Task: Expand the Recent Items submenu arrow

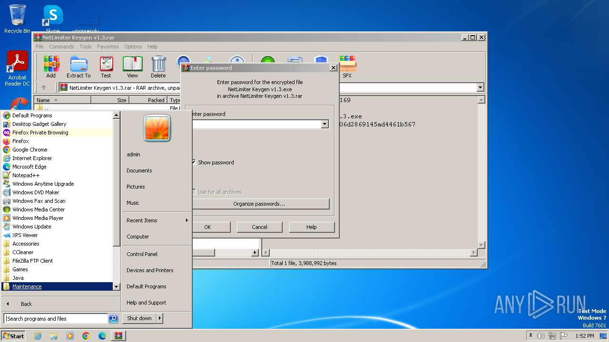Action: tap(187, 220)
